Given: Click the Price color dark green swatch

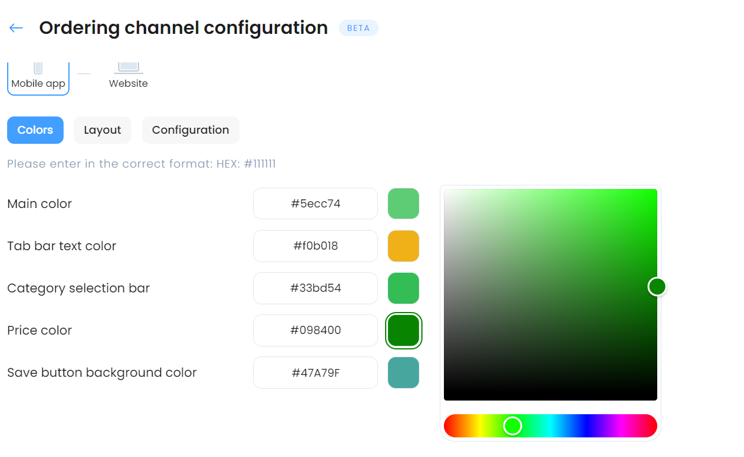Looking at the screenshot, I should pos(403,330).
